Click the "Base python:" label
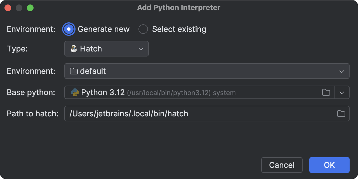 click(x=31, y=93)
